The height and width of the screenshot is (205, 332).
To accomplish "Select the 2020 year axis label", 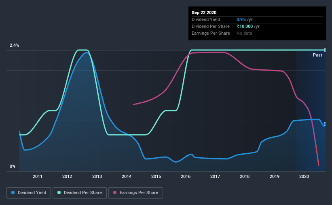I will tap(304, 176).
